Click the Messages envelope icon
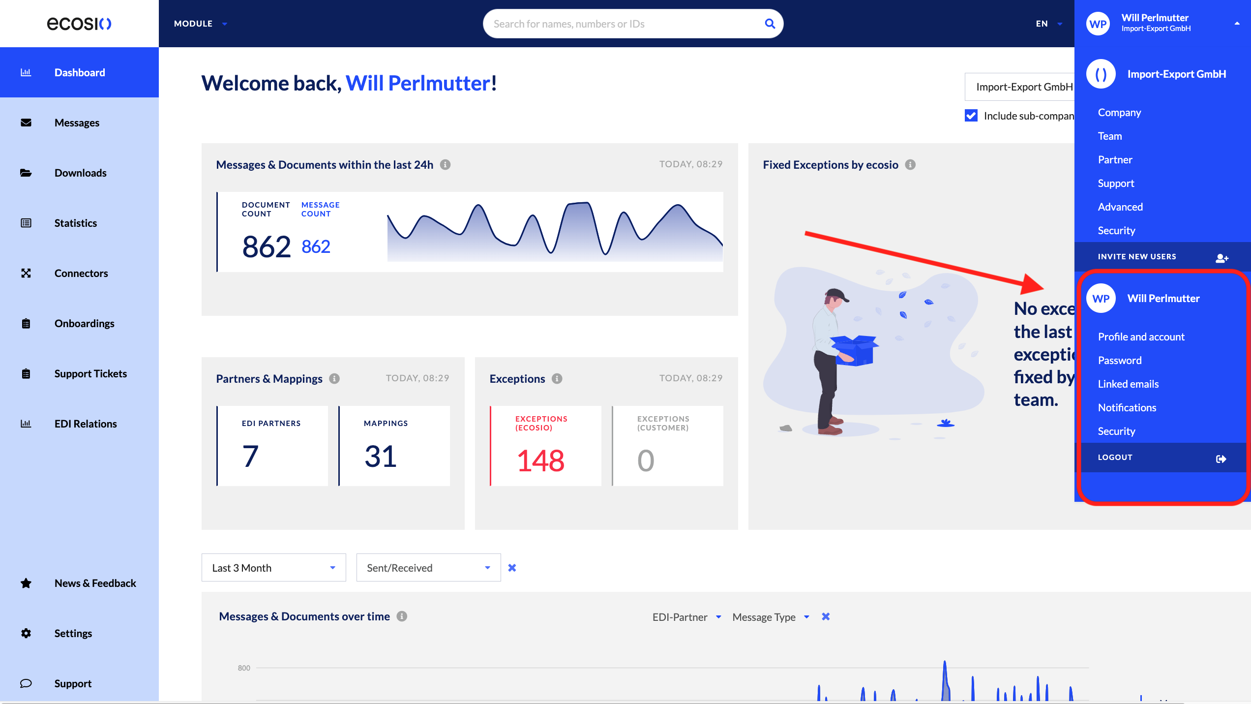 26,122
